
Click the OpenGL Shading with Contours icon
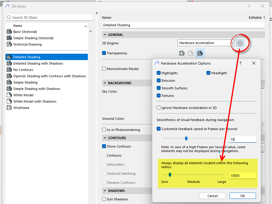9,76
